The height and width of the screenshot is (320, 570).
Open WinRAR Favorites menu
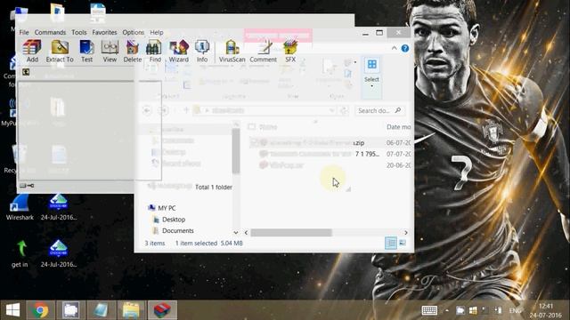coord(104,32)
